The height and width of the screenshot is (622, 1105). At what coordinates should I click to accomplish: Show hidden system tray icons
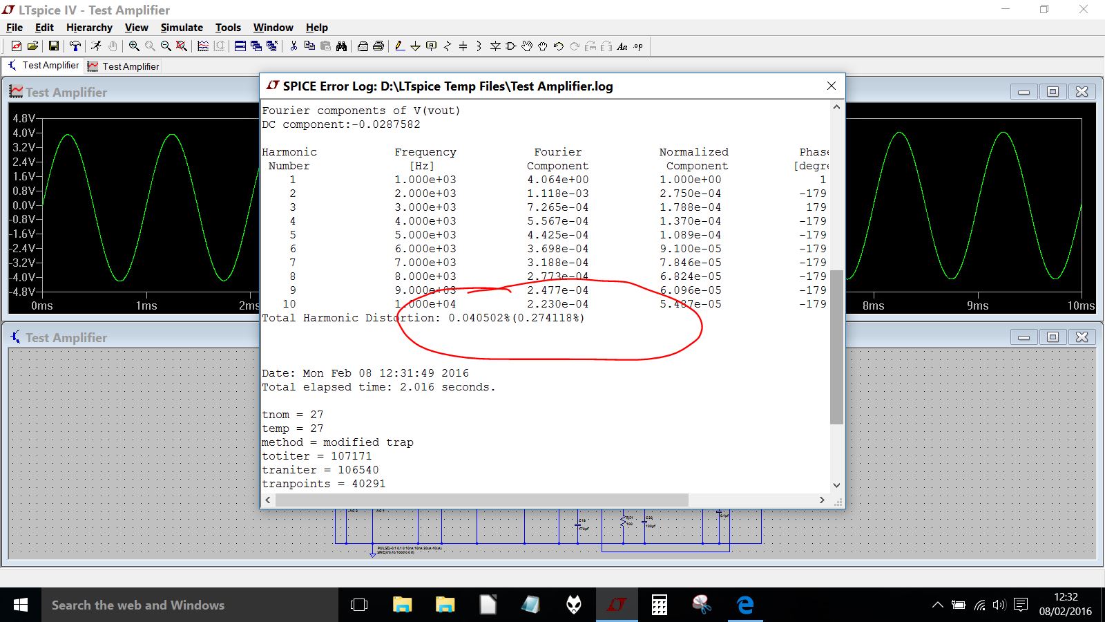(x=937, y=605)
